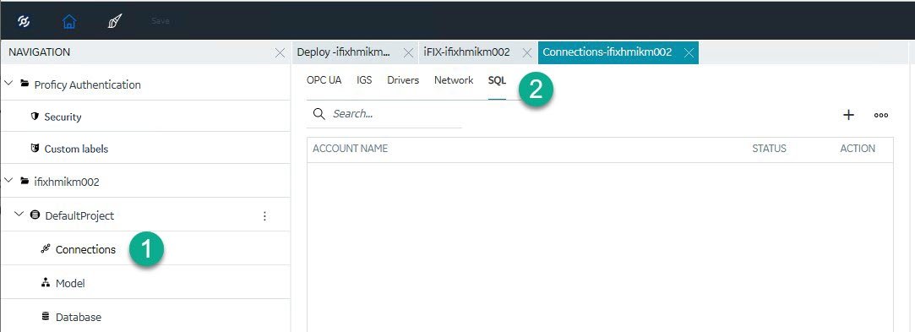Switch to IGS connections tab
Screen dimensions: 915x332
[x=364, y=80]
